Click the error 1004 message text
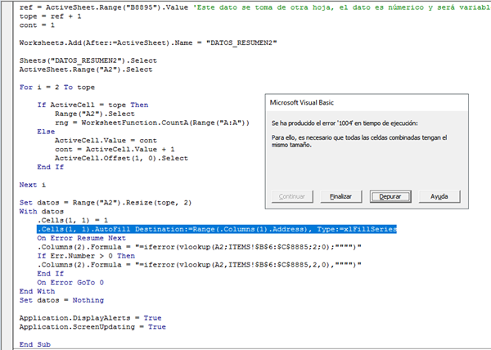The image size is (491, 350). [x=345, y=123]
